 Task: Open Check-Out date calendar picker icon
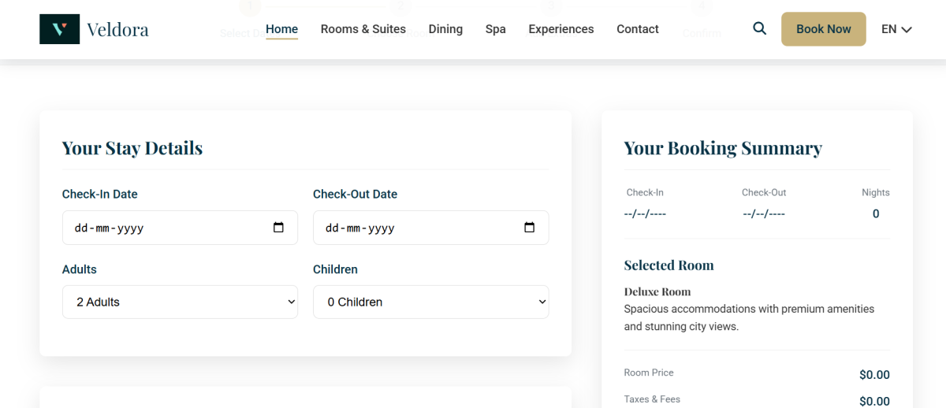click(x=529, y=228)
